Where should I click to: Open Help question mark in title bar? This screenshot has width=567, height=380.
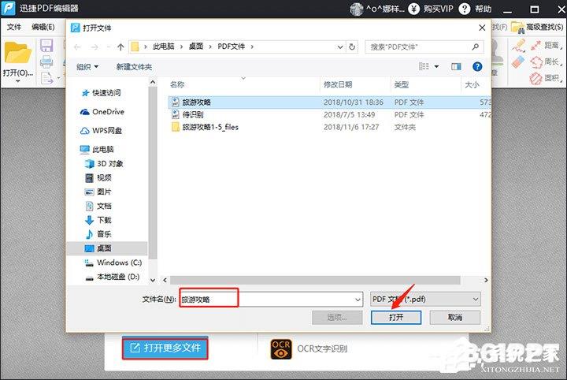point(465,9)
